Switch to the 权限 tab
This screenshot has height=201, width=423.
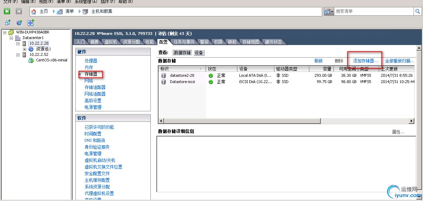pos(218,42)
